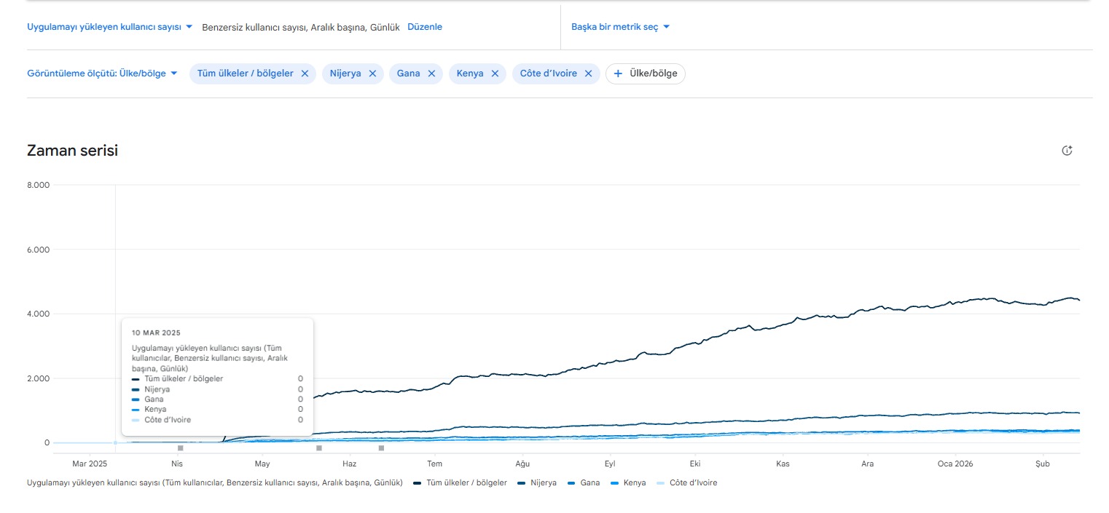Remove the Kenya country chip
This screenshot has height=513, width=1109.
point(495,73)
